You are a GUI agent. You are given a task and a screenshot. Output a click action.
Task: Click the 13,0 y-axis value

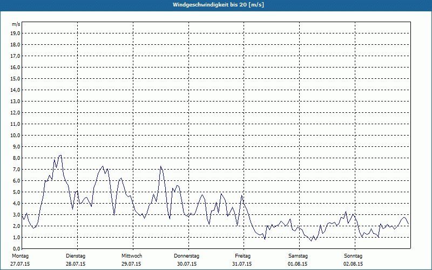pos(15,101)
